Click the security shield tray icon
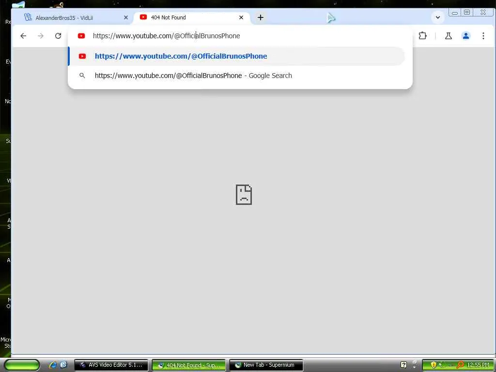Viewport: 496px width, 372px height. click(434, 365)
